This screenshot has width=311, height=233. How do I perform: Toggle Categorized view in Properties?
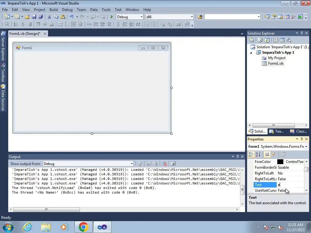pos(251,154)
